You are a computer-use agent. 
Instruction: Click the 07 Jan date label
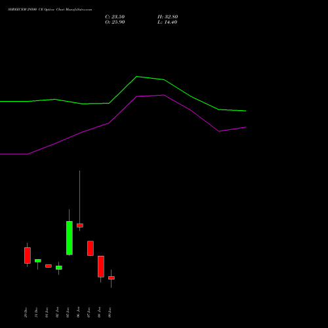[89, 312]
